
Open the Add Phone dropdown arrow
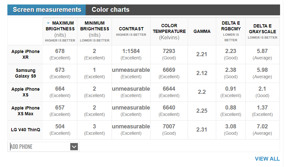74,147
